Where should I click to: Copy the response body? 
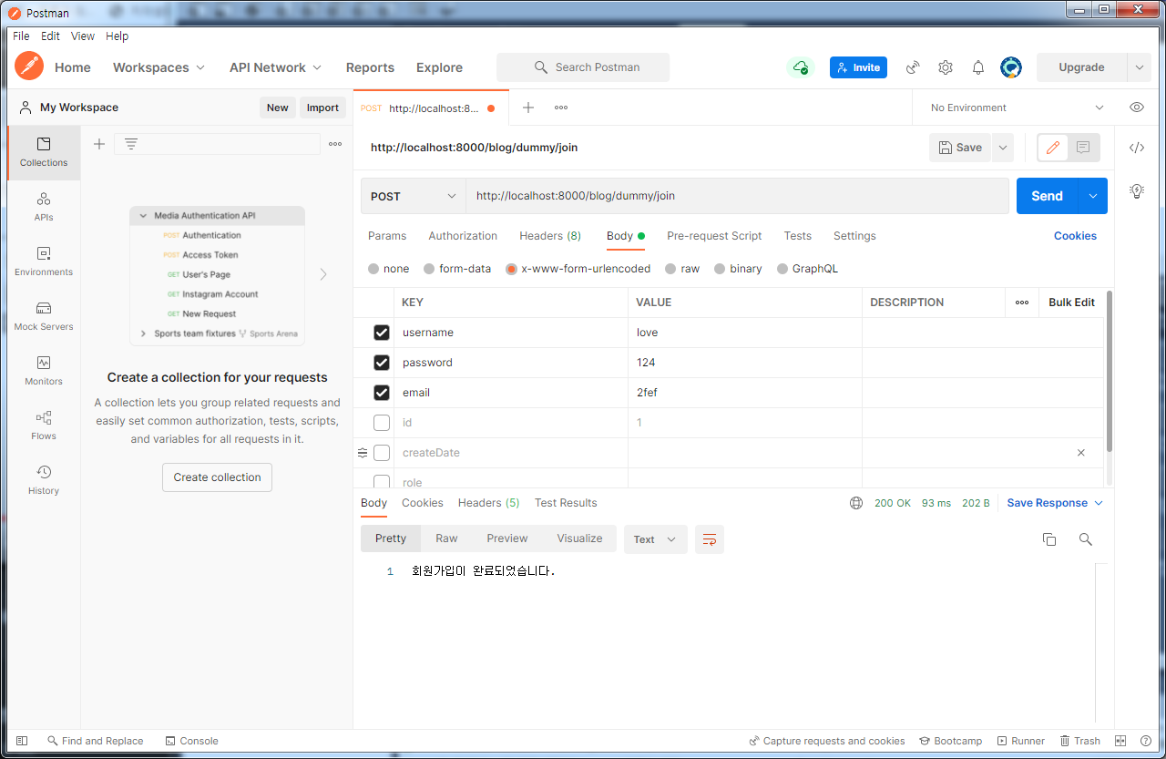click(1049, 539)
